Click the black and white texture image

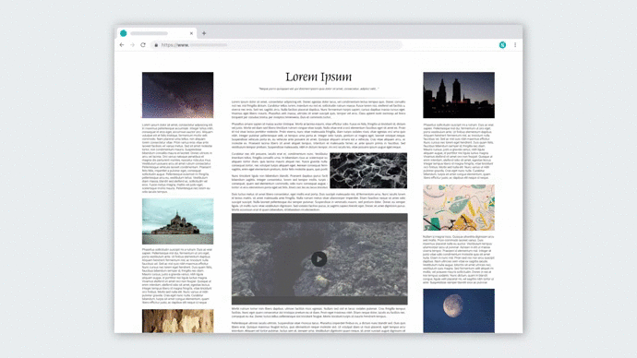368,171
